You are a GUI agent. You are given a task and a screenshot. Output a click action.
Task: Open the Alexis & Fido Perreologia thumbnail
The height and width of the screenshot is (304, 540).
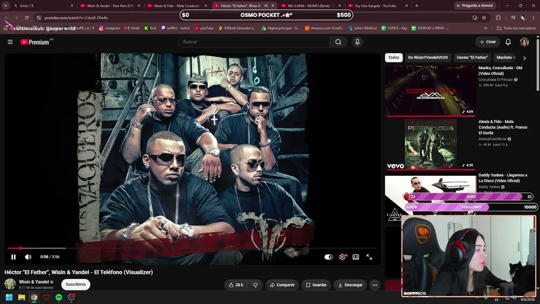[430, 144]
